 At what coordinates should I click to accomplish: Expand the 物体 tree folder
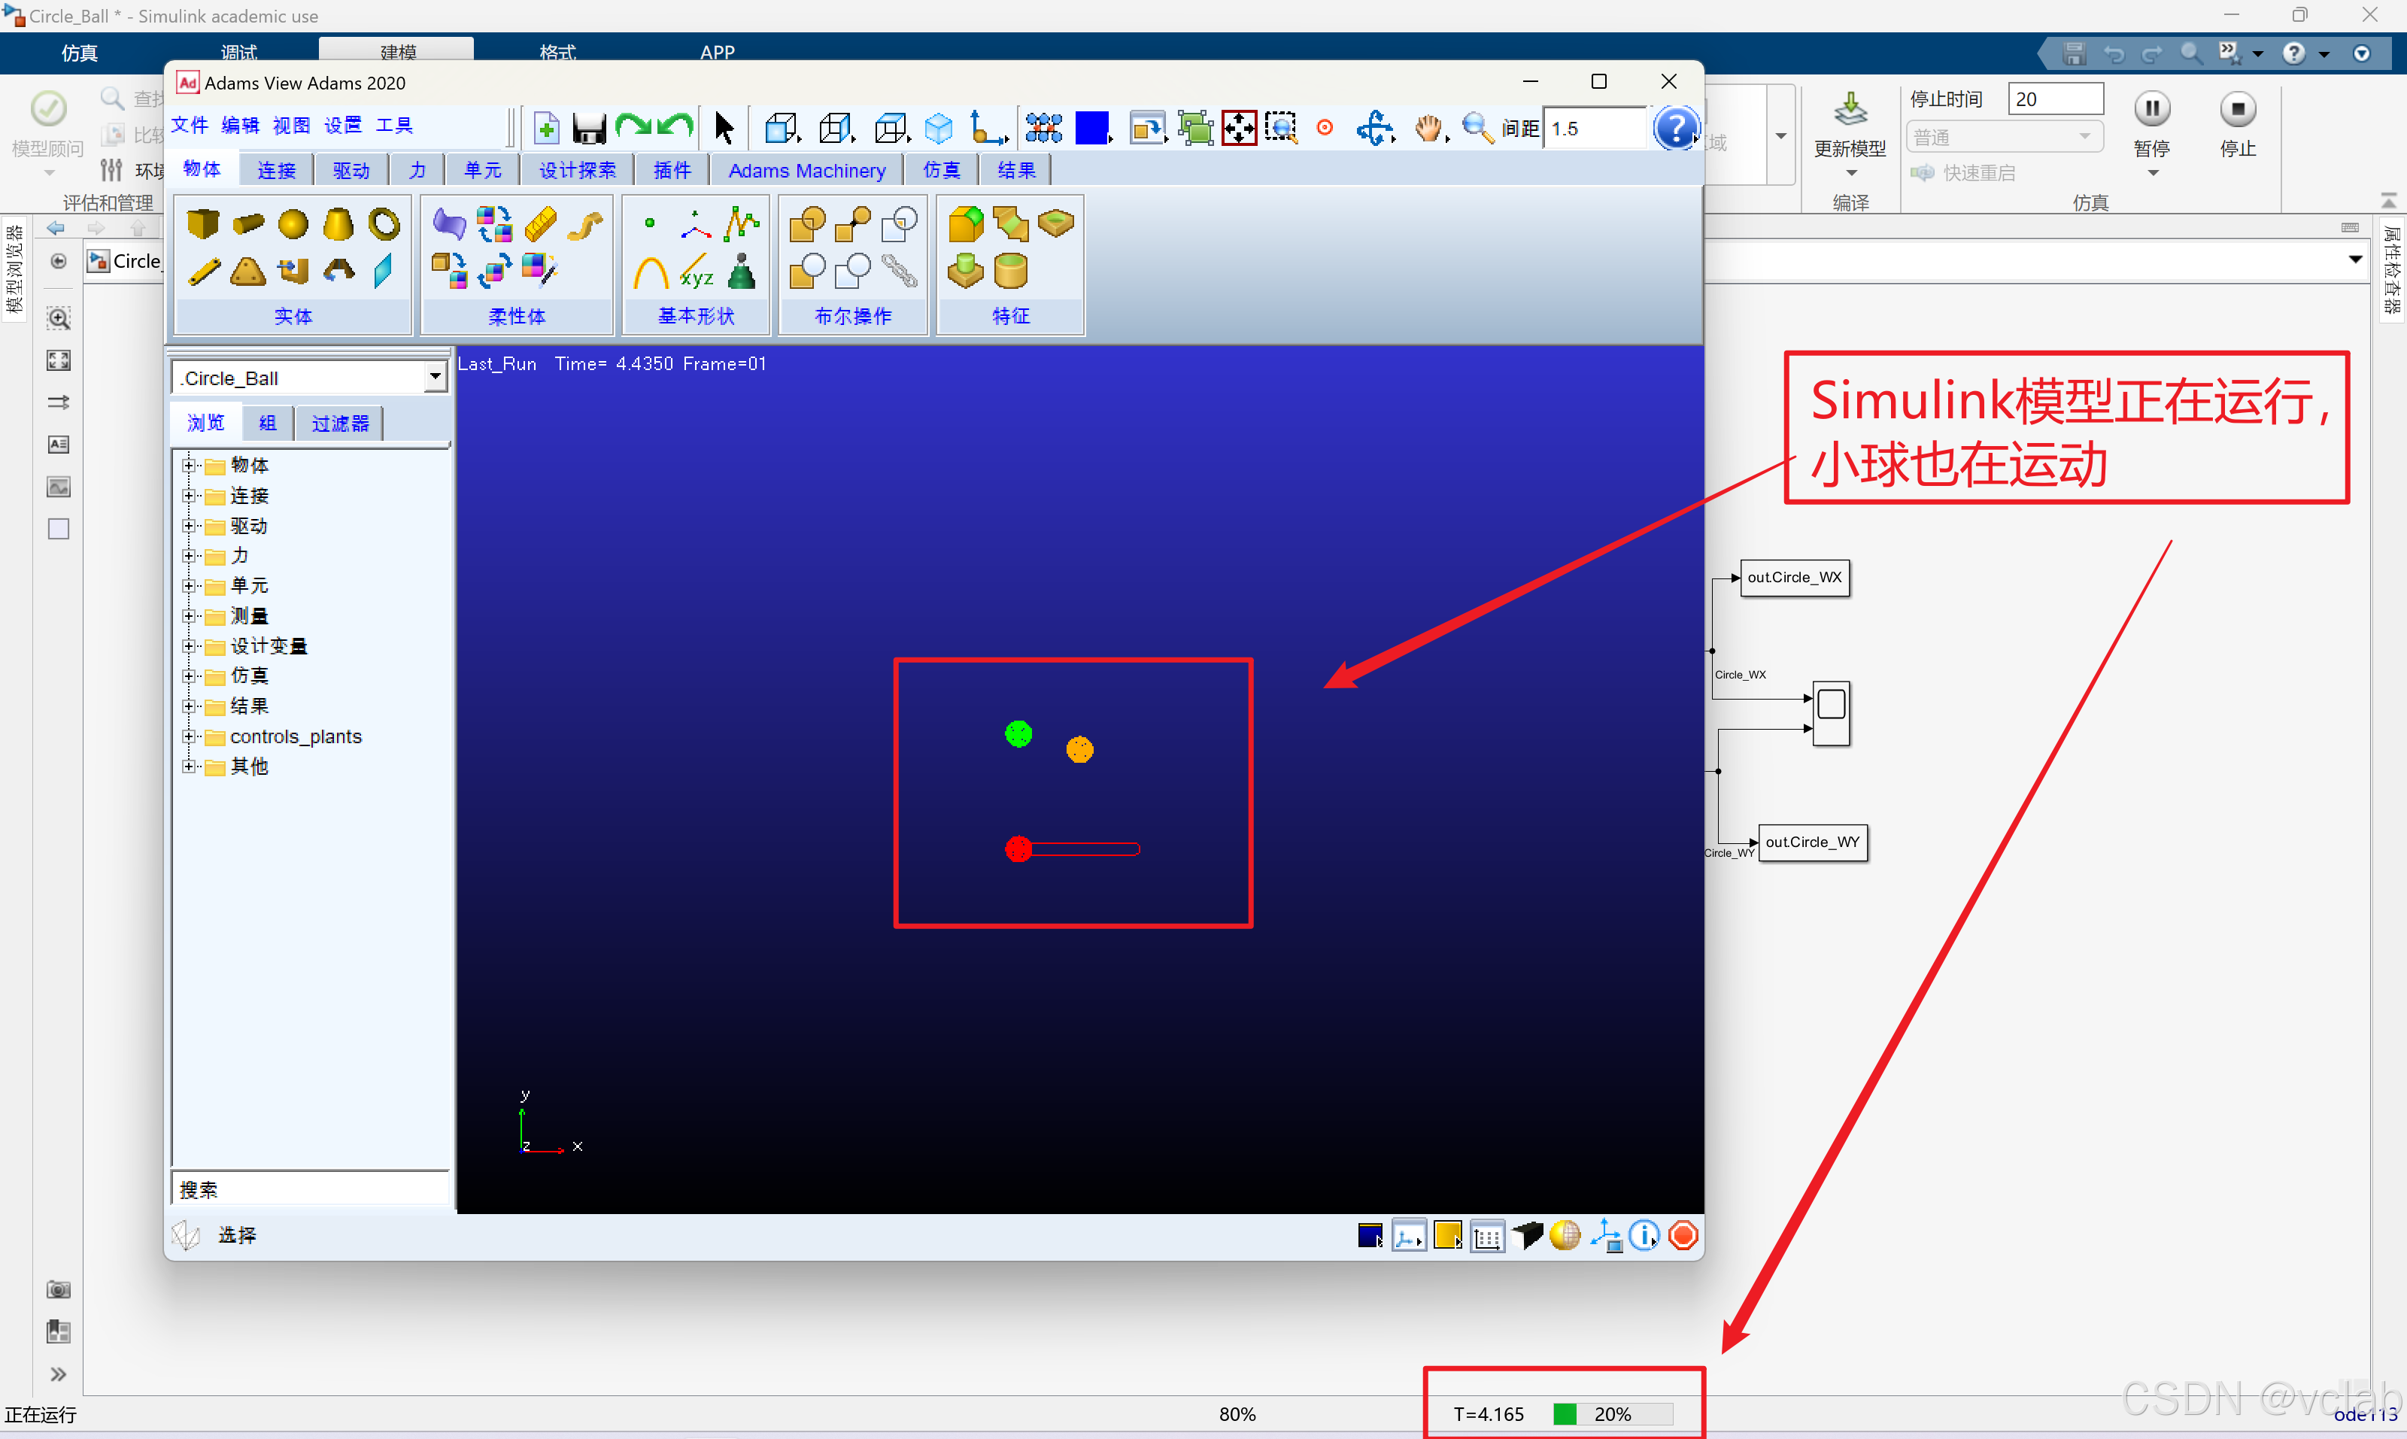click(189, 466)
